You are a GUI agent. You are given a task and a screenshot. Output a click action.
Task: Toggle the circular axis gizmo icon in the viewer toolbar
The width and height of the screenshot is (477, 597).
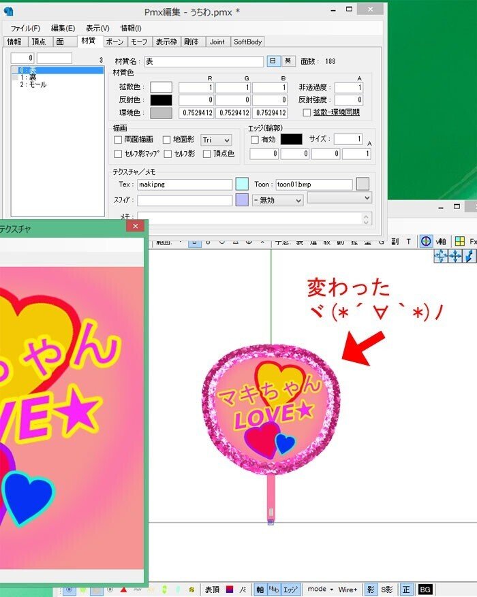426,241
